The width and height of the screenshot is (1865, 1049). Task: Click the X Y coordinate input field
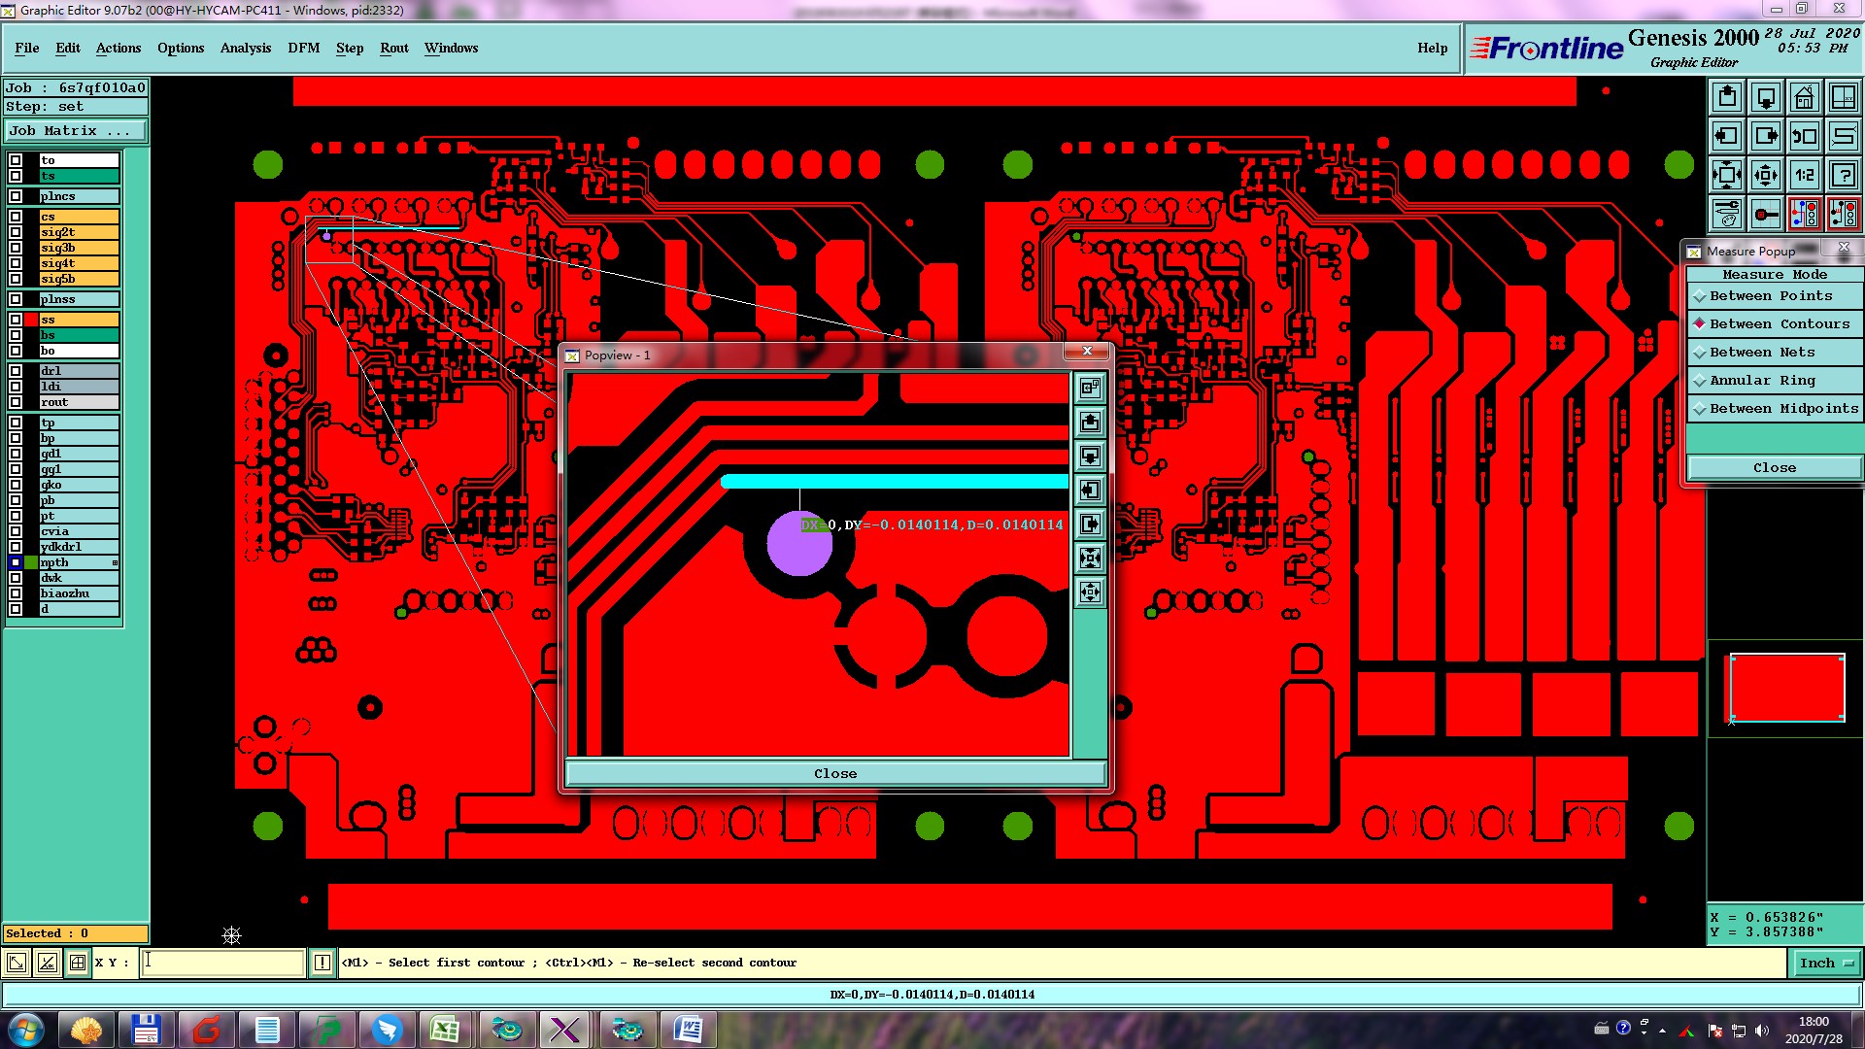(x=223, y=963)
